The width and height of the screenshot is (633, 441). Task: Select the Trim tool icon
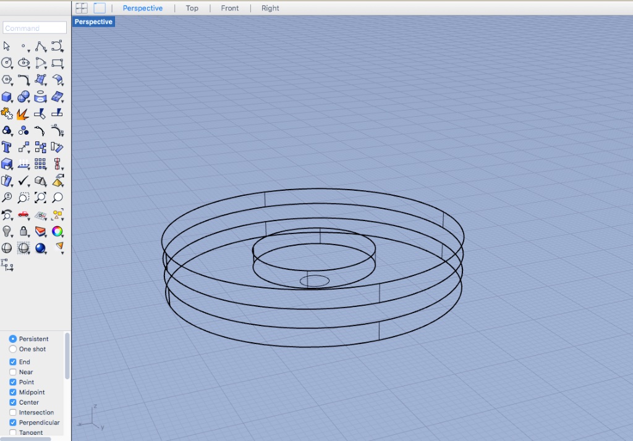coord(40,114)
